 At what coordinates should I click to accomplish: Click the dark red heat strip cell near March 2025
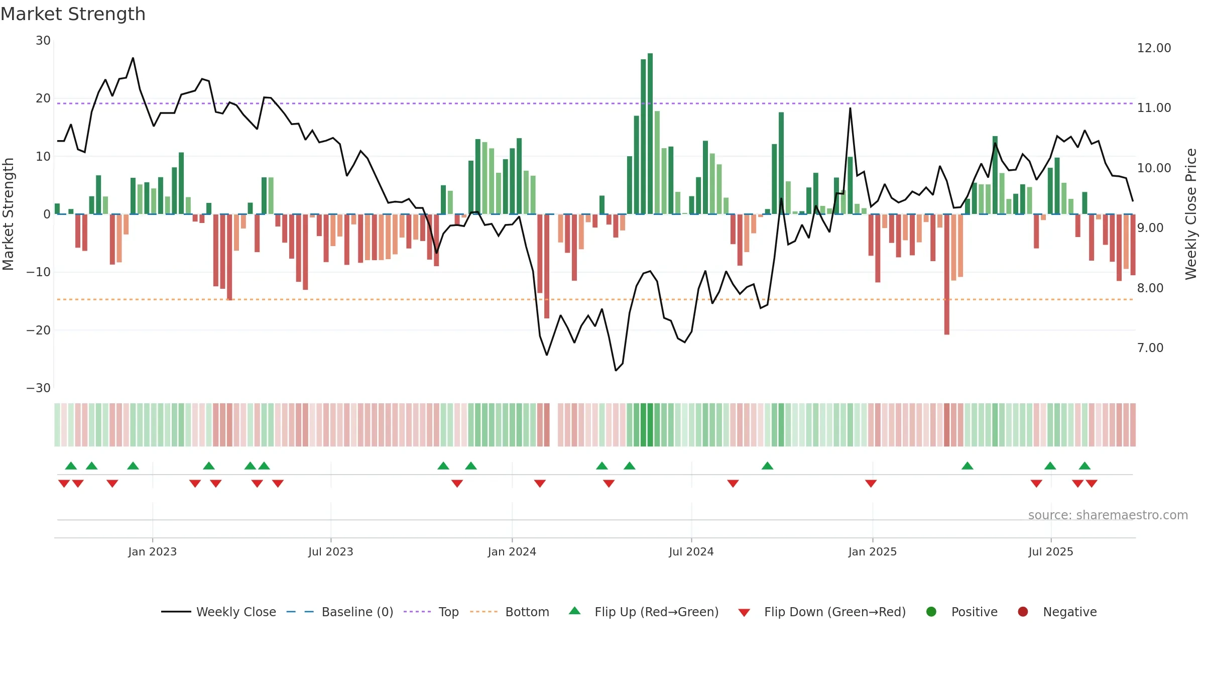[x=947, y=425]
